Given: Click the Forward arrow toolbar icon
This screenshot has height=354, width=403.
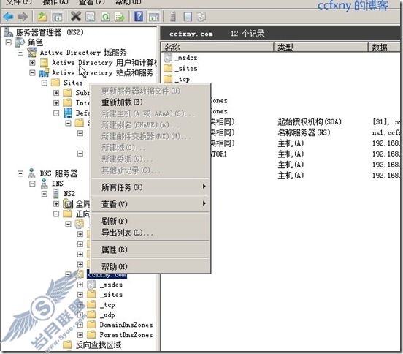Looking at the screenshot, I should point(23,17).
